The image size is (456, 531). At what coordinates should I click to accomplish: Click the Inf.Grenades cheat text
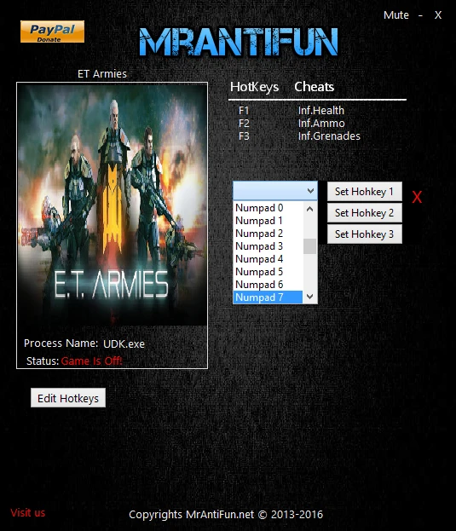[x=329, y=136]
